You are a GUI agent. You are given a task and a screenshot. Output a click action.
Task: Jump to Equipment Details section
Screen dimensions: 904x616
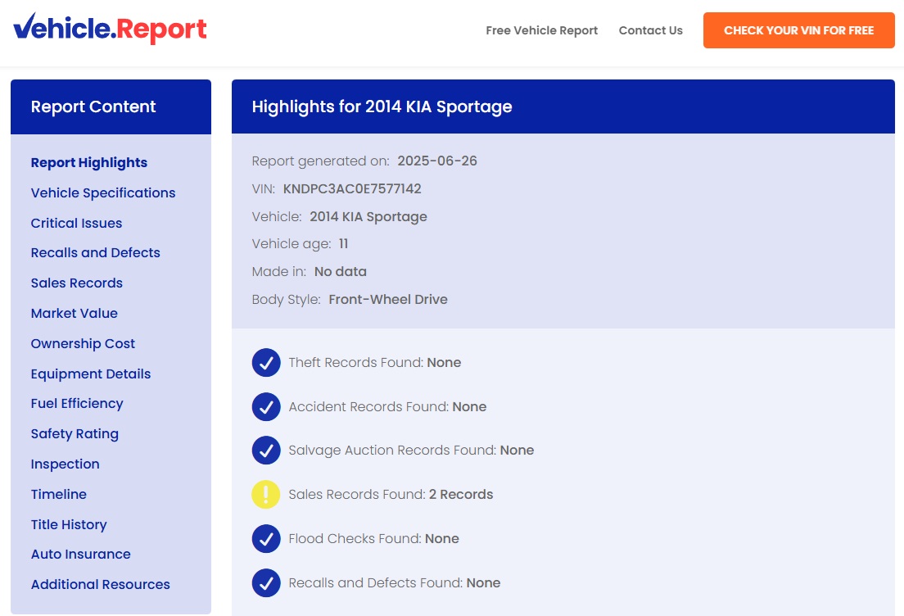tap(91, 374)
